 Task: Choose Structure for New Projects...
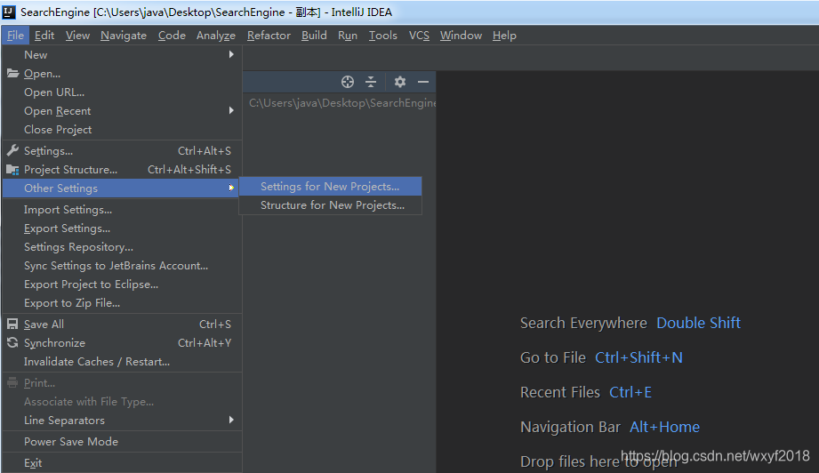pos(330,205)
